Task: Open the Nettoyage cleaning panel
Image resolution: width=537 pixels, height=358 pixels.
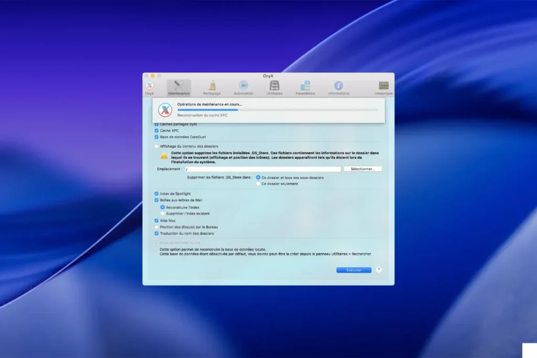Action: pyautogui.click(x=212, y=86)
